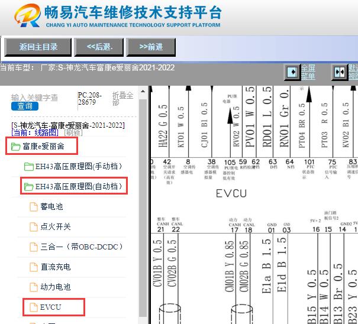Click wire label PT04 BR 0.5
Screen dimensions: 358x324
click(302, 125)
